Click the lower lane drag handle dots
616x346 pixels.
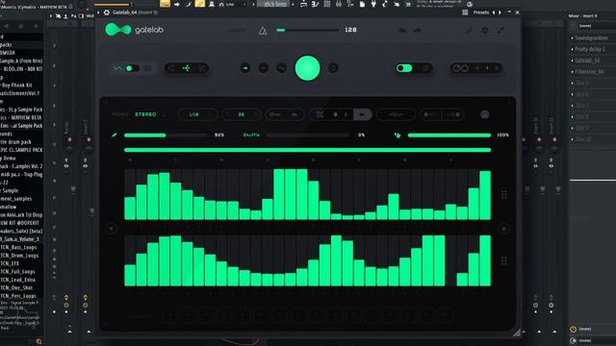click(504, 260)
